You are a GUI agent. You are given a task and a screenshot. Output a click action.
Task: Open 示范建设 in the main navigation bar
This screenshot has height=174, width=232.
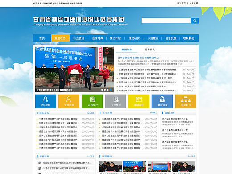pos(153,38)
